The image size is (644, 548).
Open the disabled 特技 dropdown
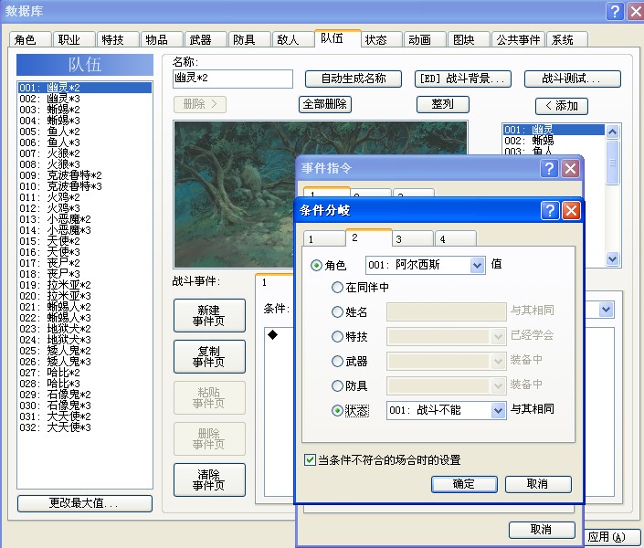tap(498, 337)
